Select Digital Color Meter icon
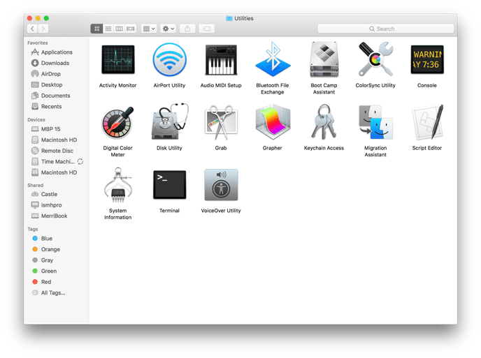The height and width of the screenshot is (358, 481). (117, 123)
